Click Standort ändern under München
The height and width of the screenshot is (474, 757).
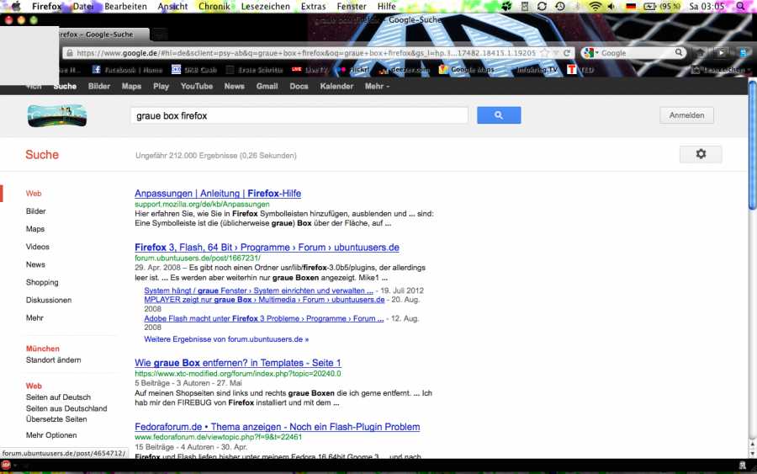[x=54, y=360]
